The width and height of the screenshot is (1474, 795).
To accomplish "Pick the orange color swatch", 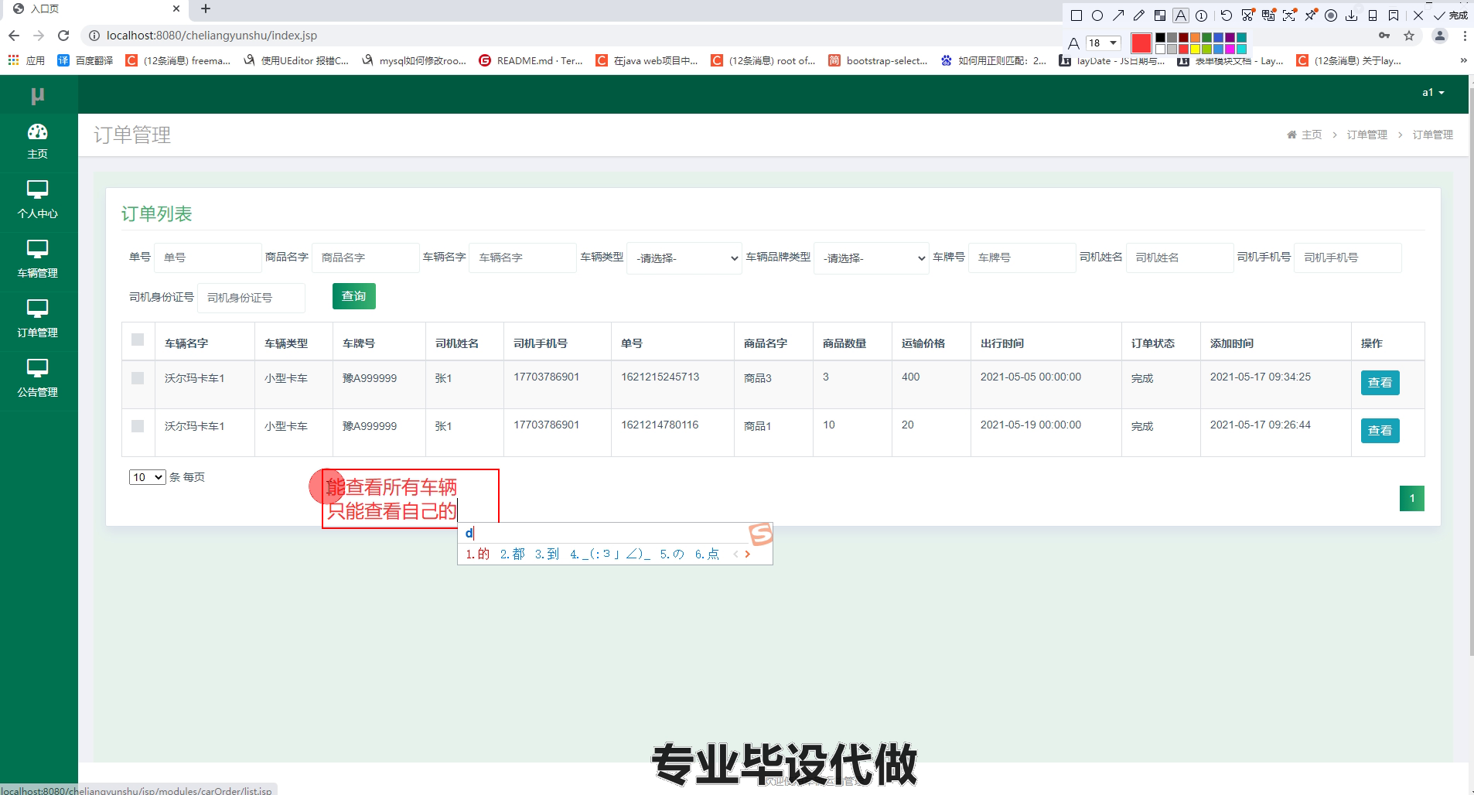I will coord(1195,37).
